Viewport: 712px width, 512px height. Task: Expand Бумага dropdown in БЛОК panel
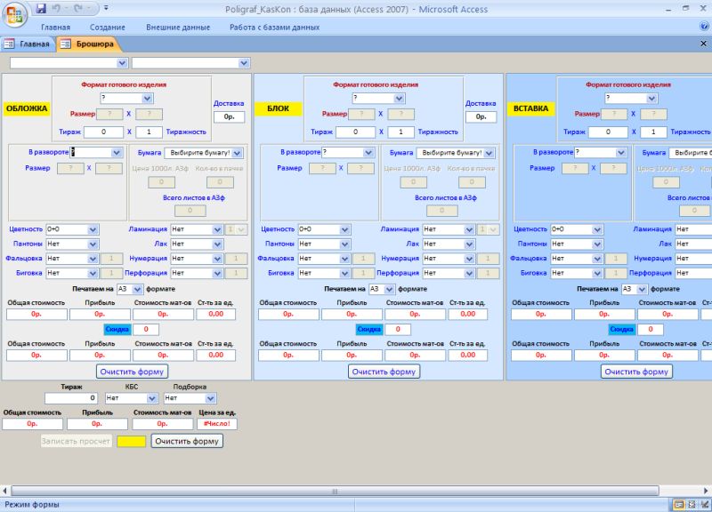tap(489, 153)
